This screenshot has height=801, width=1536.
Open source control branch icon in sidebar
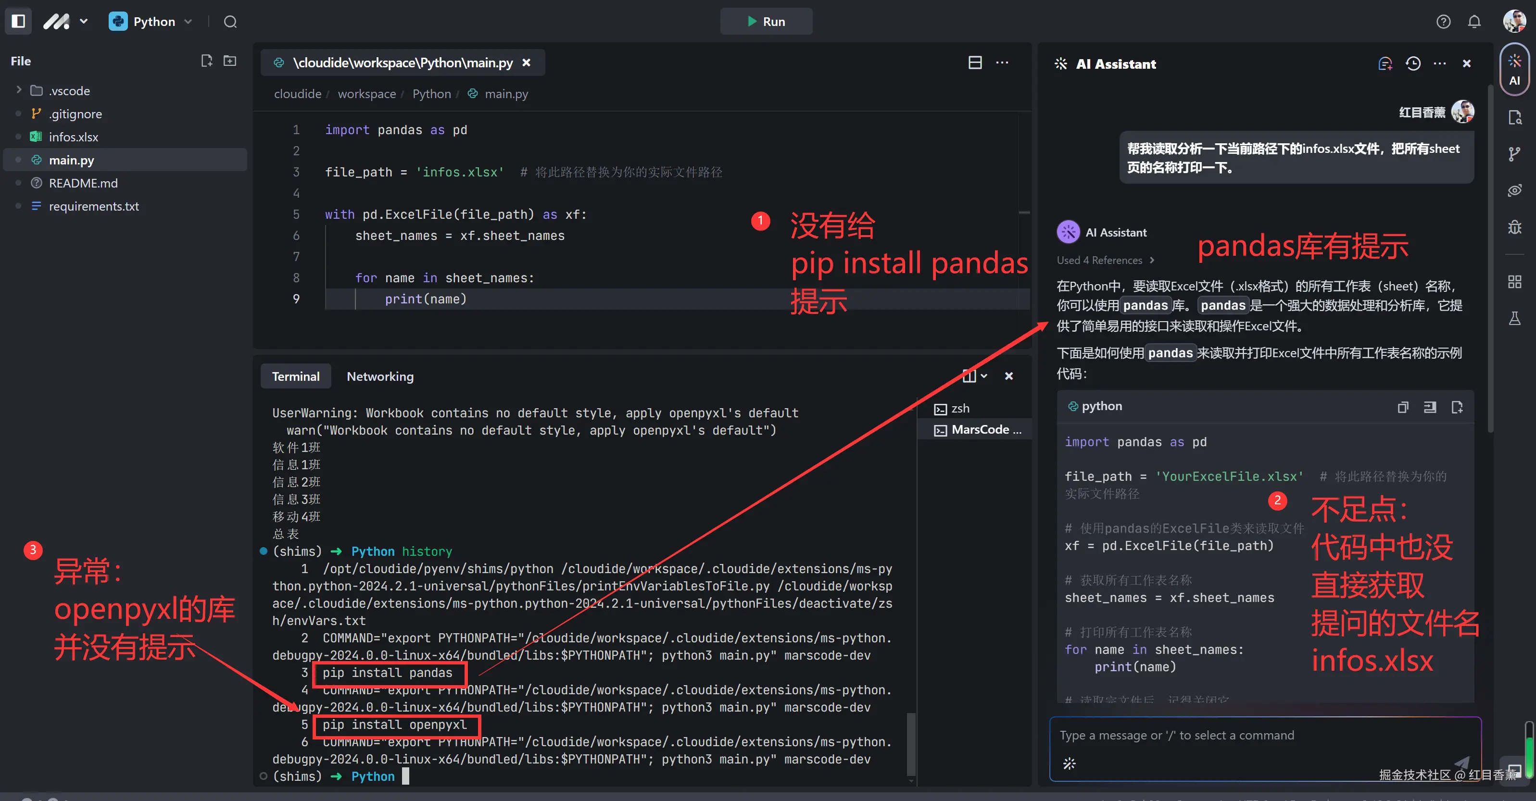(1514, 154)
